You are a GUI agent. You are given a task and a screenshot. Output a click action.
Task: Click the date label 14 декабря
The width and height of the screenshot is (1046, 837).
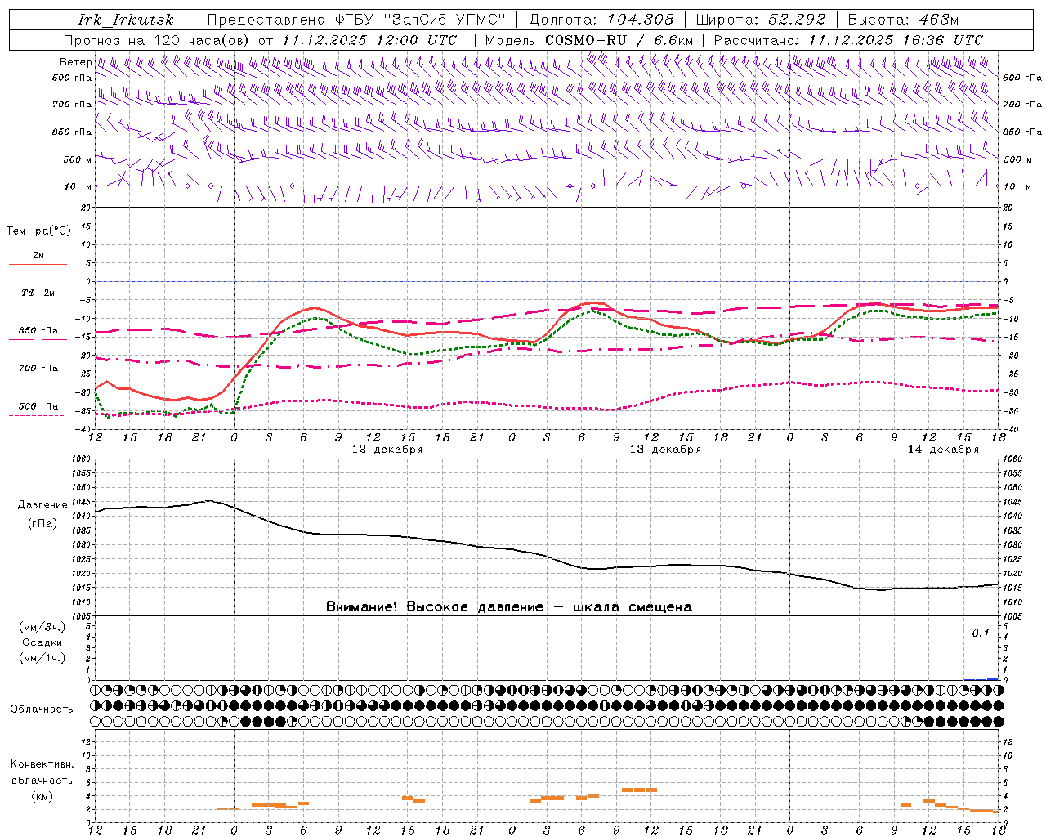[943, 450]
